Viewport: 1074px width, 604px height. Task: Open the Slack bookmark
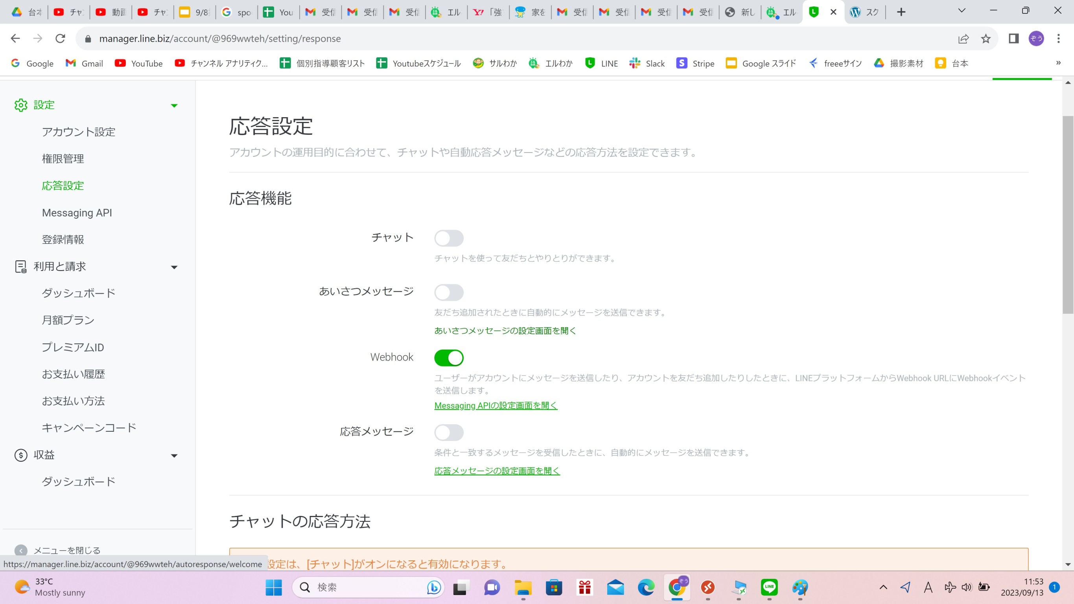coord(647,63)
